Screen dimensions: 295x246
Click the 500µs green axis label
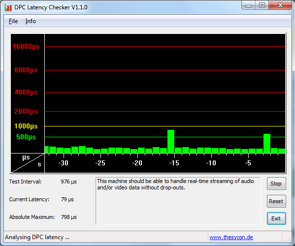26,137
